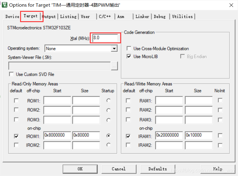
Task: Open the Linker tab
Action: [142, 16]
